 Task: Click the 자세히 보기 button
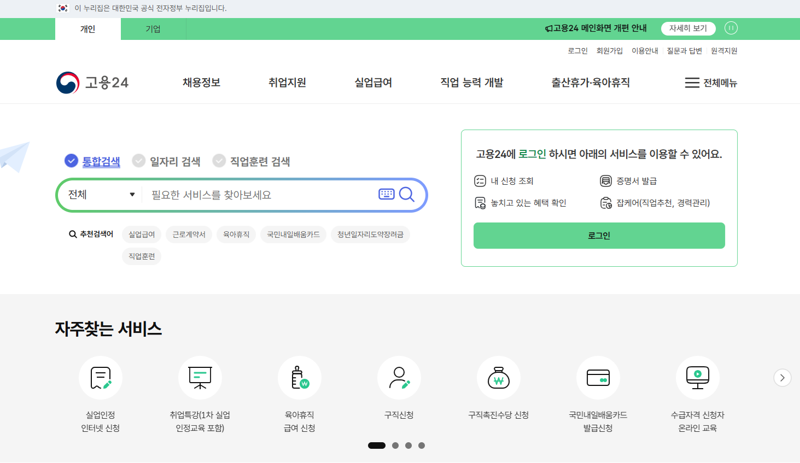[x=688, y=28]
